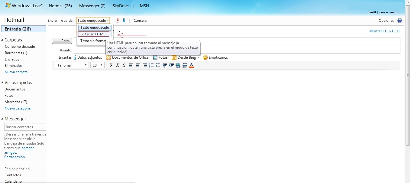
Task: Insert a hyperlink using the globe icon
Action: (178, 65)
